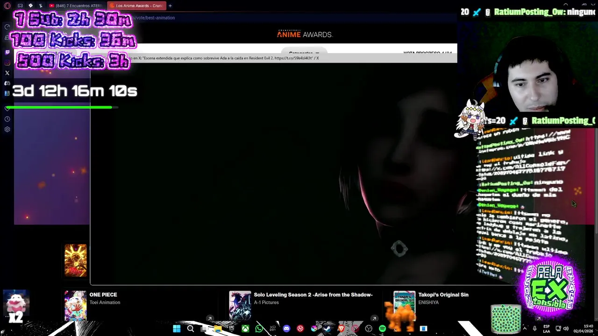This screenshot has width=598, height=336.
Task: Open OBS Studio from the taskbar
Action: [x=369, y=329]
